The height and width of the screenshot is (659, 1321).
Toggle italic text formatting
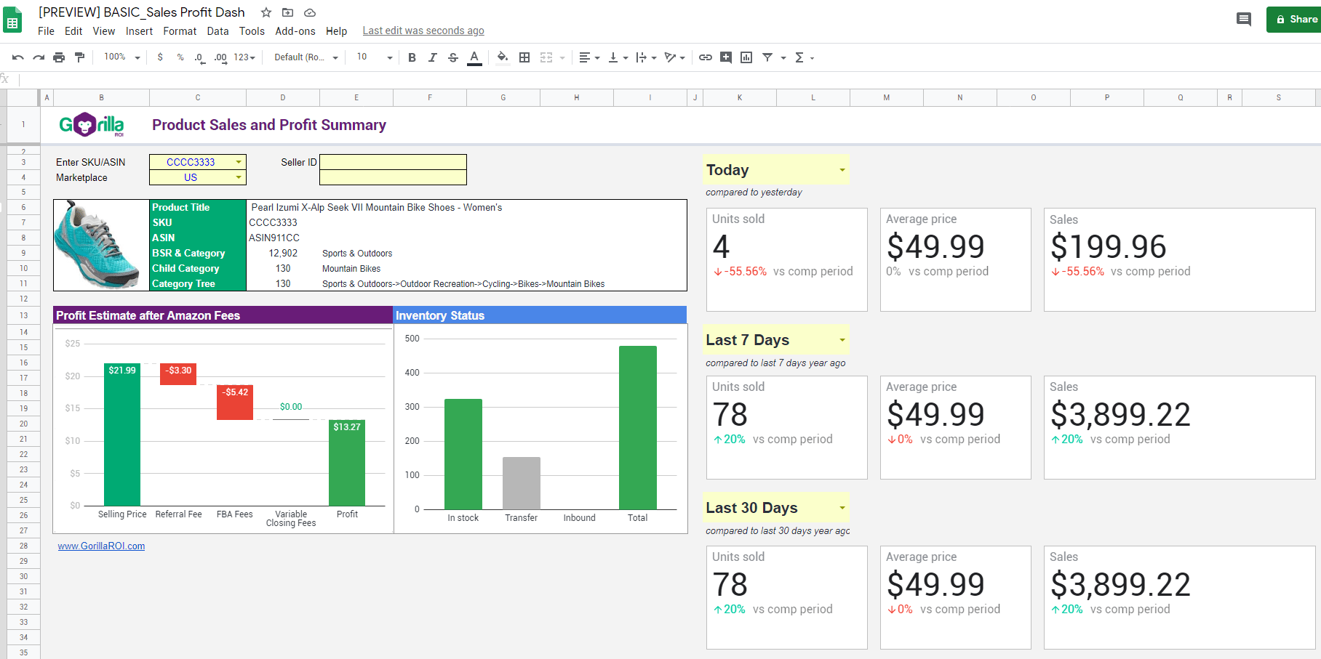point(432,57)
